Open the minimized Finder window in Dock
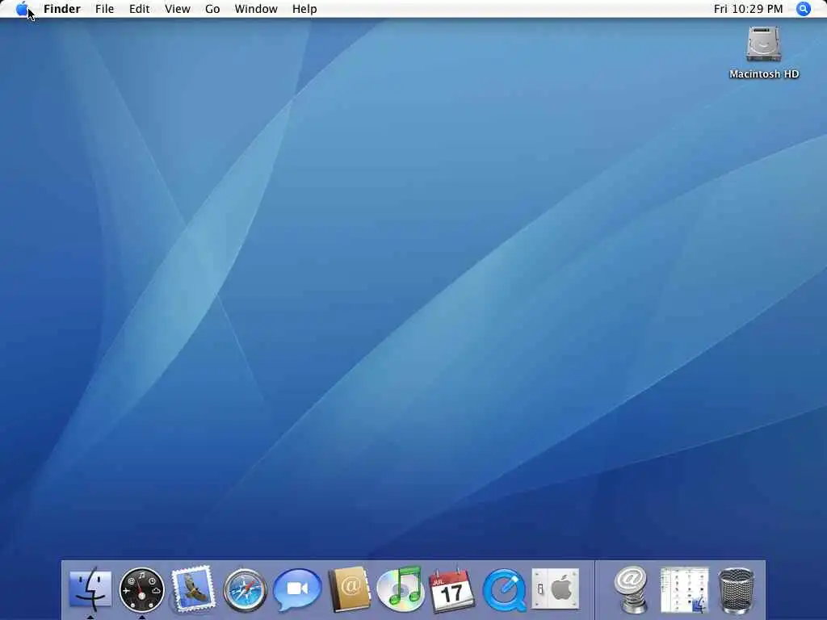 tap(685, 590)
